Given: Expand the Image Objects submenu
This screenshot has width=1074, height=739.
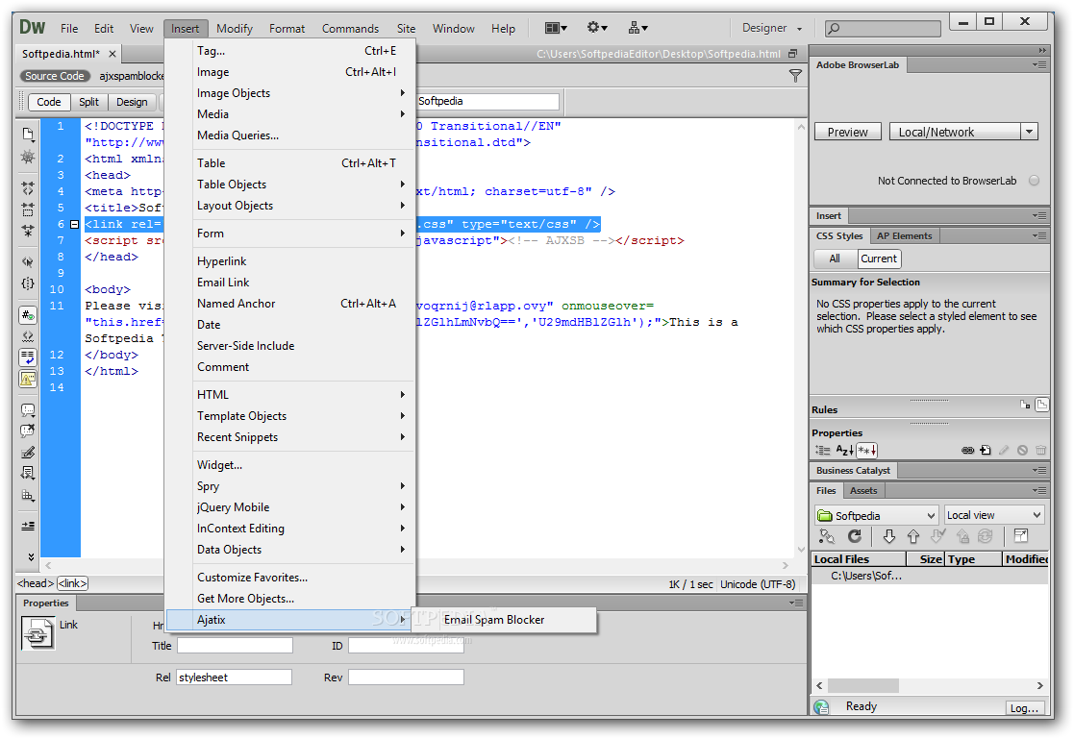Looking at the screenshot, I should [x=290, y=92].
